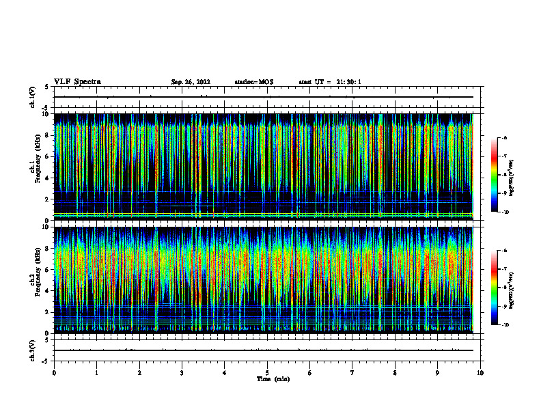Click tick label 8 on Time axis
Screen dimensions: 541x418
395,373
